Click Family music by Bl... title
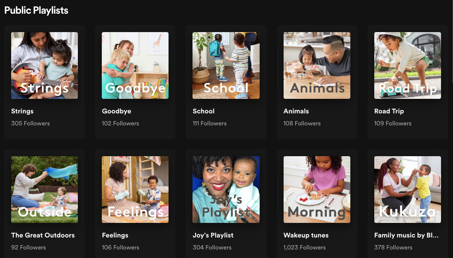 406,235
